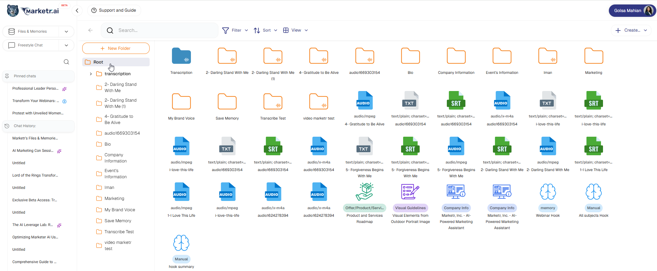Screen dimensions: 657x271
Task: Select Bio in the folder tree
Action: point(108,144)
